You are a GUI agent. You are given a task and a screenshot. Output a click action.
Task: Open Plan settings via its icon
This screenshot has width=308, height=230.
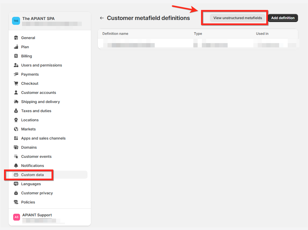[x=16, y=47]
